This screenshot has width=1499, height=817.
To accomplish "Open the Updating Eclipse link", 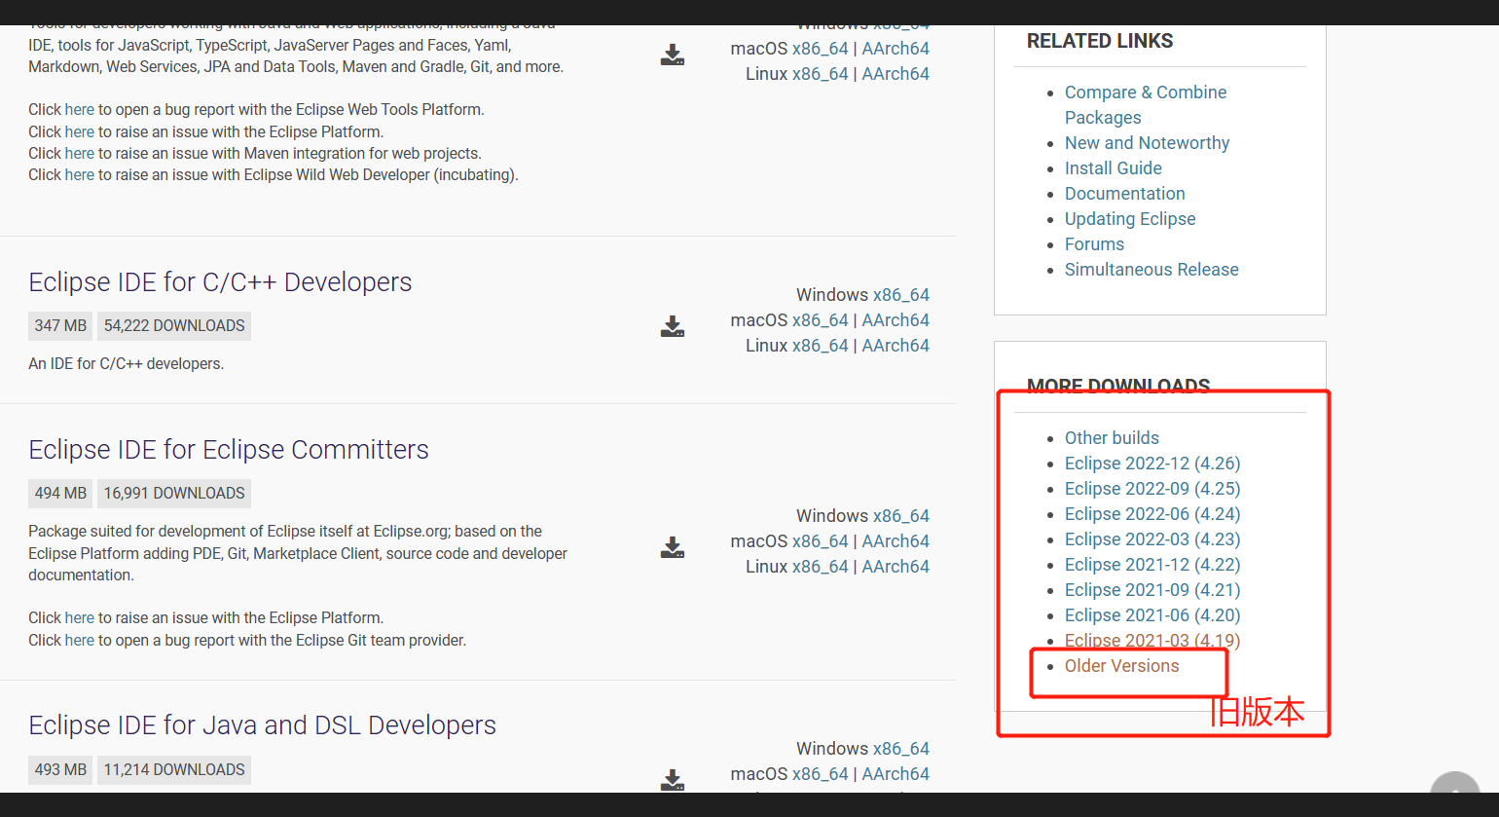I will tap(1130, 219).
